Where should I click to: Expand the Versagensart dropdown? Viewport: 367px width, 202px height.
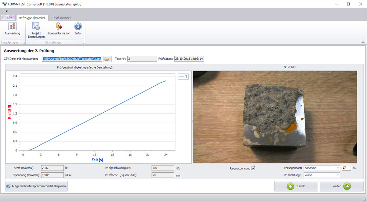[x=337, y=168]
